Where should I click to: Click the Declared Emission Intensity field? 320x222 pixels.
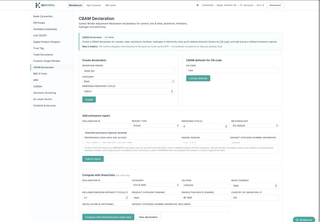(x=106, y=198)
